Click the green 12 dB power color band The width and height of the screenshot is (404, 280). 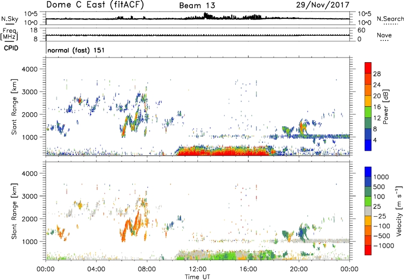[368, 112]
